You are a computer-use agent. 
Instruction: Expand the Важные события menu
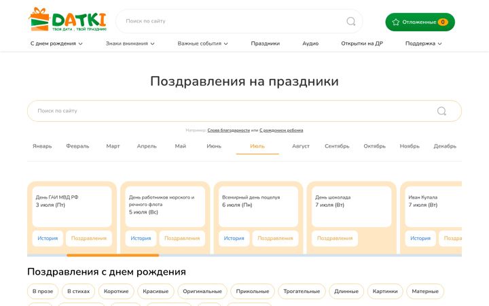202,44
